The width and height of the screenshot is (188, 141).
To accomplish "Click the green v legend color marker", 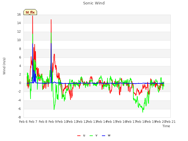I will tap(91, 136).
